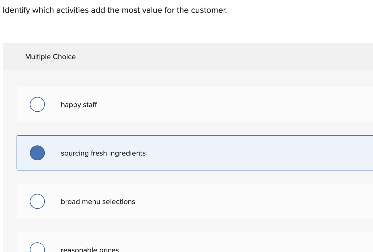Click the blue-bordered selected answer card

pyautogui.click(x=187, y=153)
